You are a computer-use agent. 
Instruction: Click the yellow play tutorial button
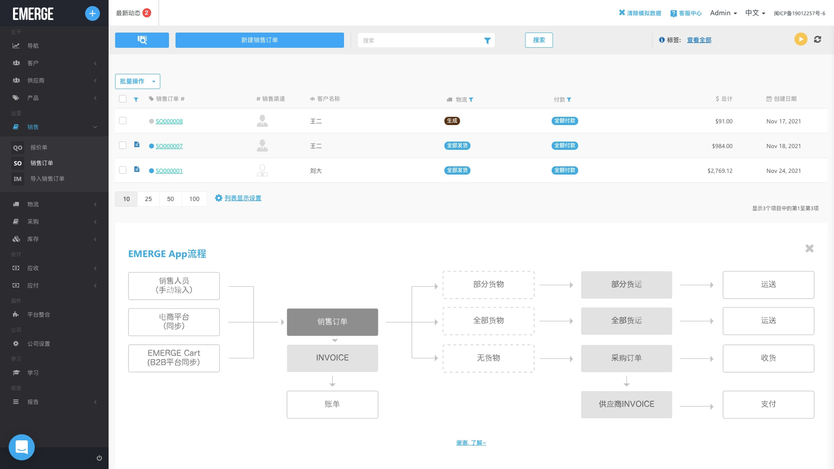(801, 39)
